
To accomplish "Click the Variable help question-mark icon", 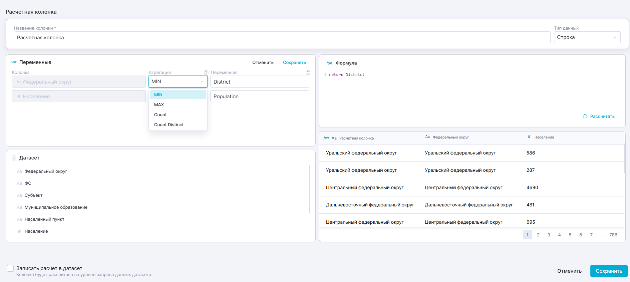I will click(x=308, y=73).
